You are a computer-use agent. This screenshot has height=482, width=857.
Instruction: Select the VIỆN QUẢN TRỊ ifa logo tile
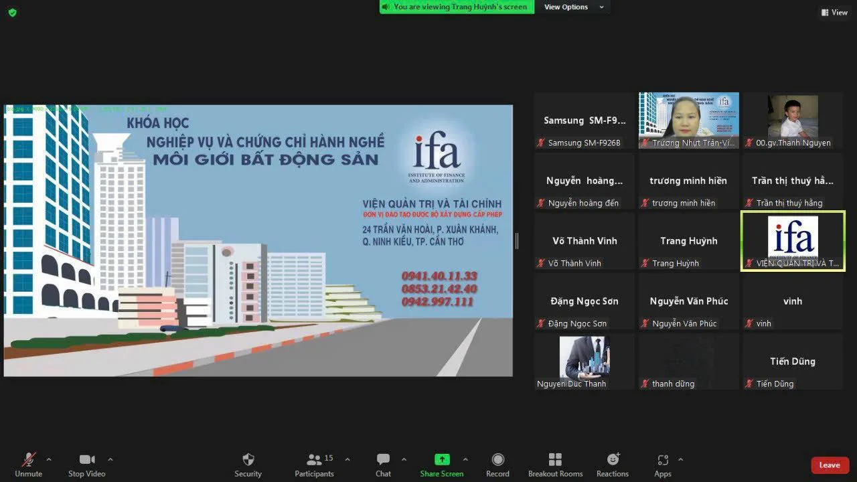[x=793, y=241]
